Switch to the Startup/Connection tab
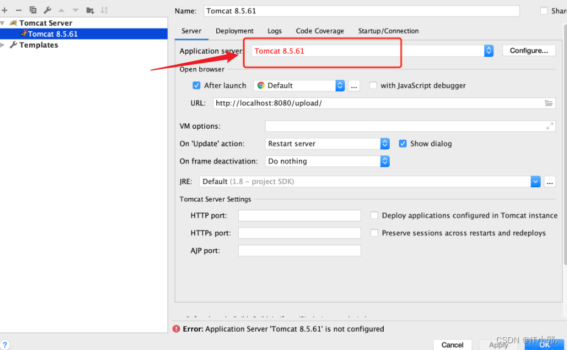This screenshot has width=567, height=350. click(389, 31)
